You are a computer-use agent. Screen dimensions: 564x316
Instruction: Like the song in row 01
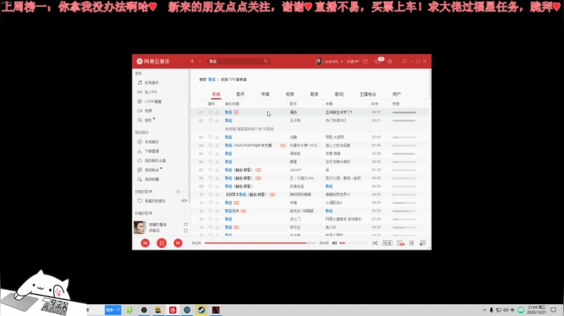click(211, 113)
